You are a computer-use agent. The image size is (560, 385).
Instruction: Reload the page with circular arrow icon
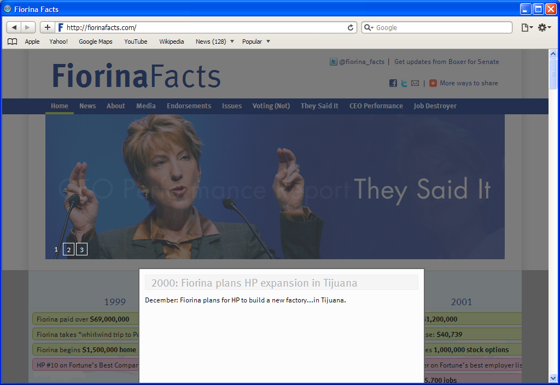pyautogui.click(x=351, y=27)
